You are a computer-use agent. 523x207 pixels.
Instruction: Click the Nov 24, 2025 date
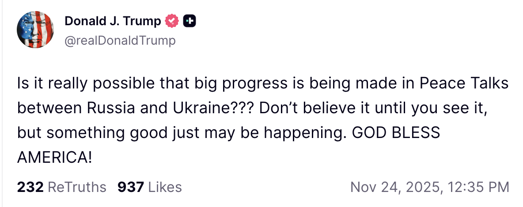(x=394, y=187)
